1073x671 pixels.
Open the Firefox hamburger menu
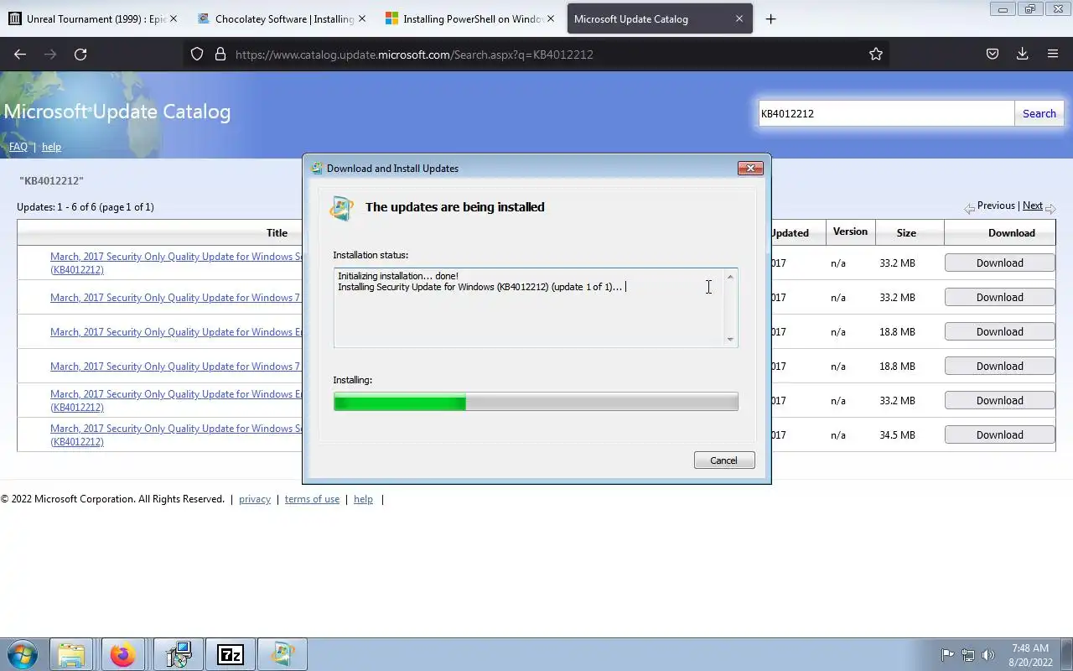pos(1053,54)
